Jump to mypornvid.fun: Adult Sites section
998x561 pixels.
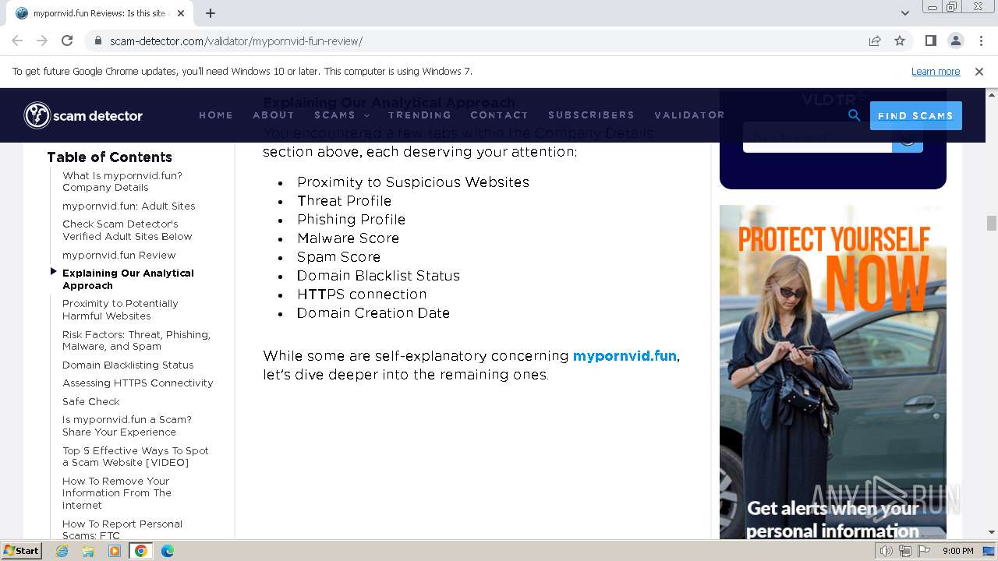coord(129,206)
